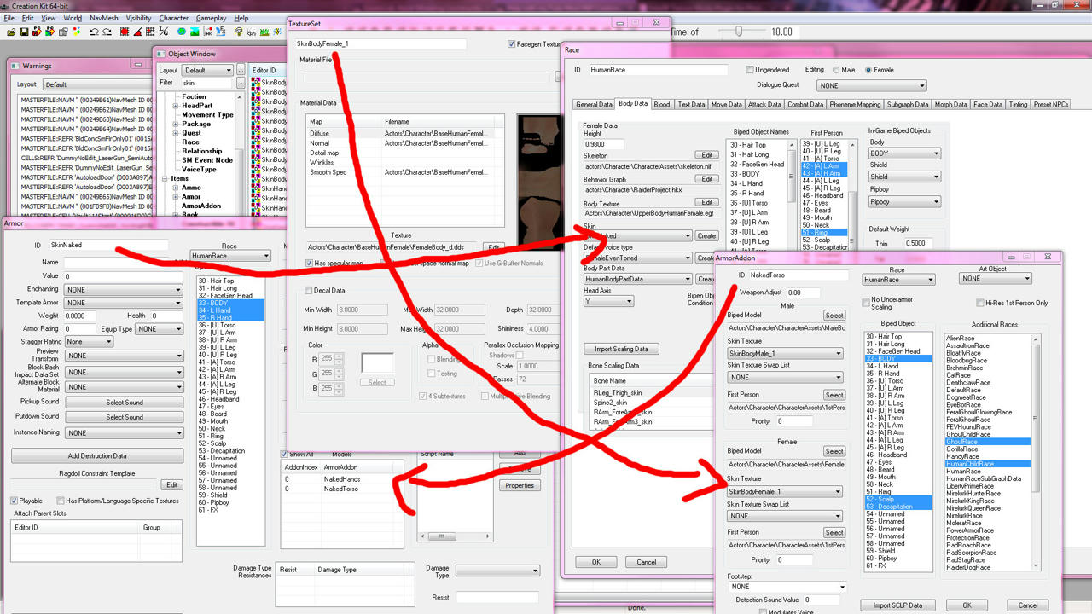Screen dimensions: 1092x614
Task: Click the Add Destruction Data button
Action: [x=97, y=456]
